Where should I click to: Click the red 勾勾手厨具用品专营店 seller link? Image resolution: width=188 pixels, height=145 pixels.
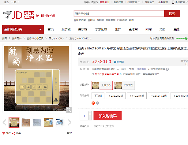(x=107, y=74)
